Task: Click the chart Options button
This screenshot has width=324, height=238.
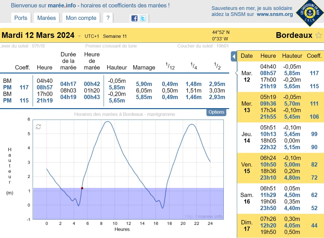Action: pos(216,112)
